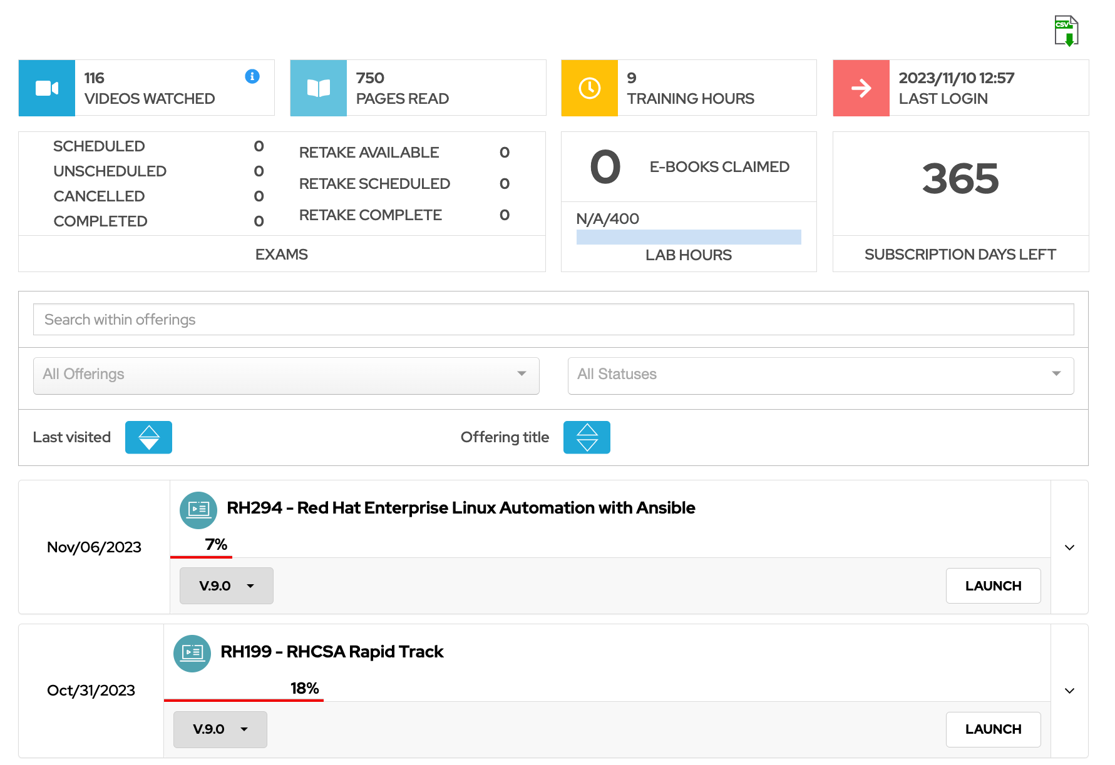Click the training hours clock icon

pos(588,88)
